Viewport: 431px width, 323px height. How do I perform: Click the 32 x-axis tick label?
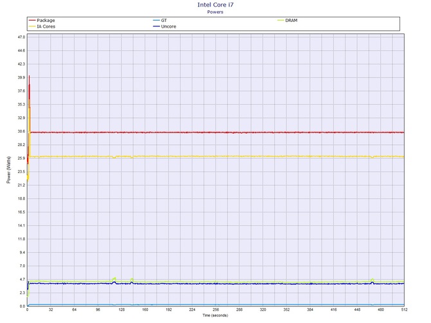coord(51,309)
